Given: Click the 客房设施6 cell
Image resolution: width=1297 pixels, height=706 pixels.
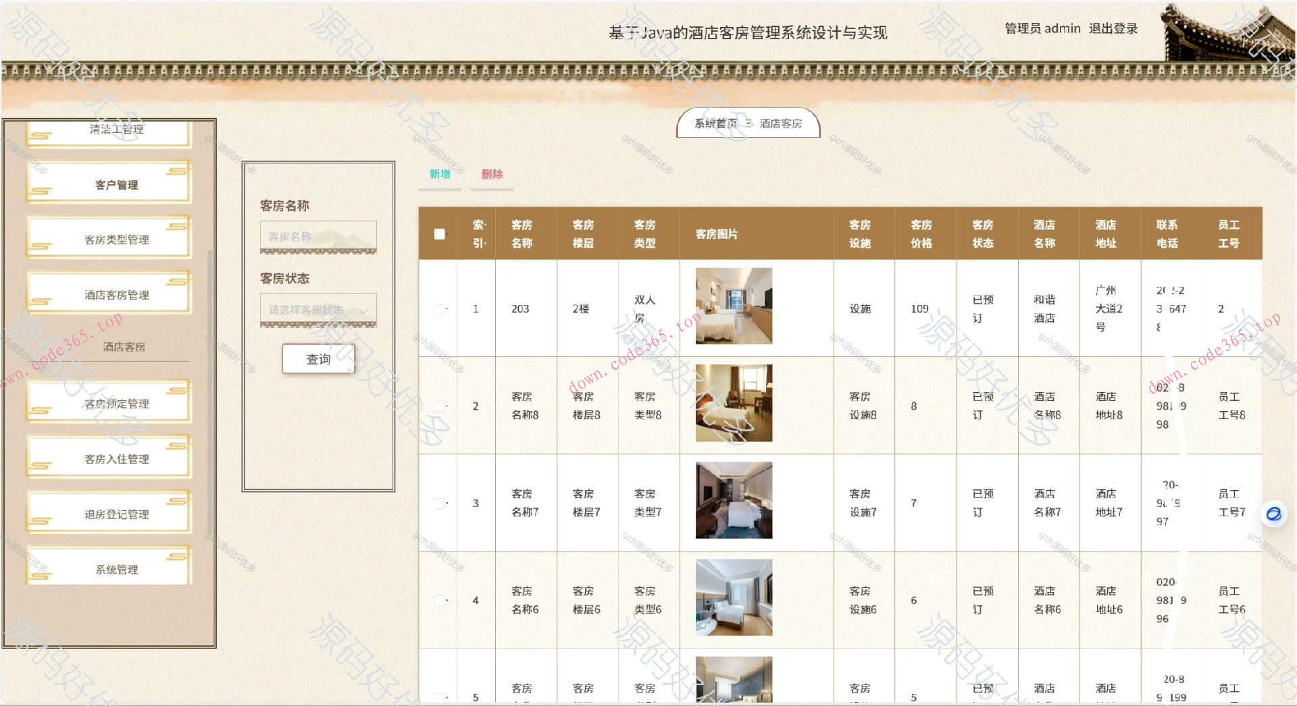Looking at the screenshot, I should tap(863, 601).
